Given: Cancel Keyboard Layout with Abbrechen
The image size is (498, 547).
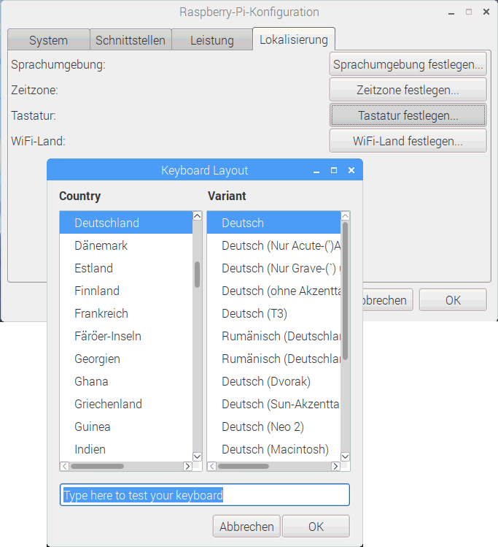Looking at the screenshot, I should pos(246,526).
